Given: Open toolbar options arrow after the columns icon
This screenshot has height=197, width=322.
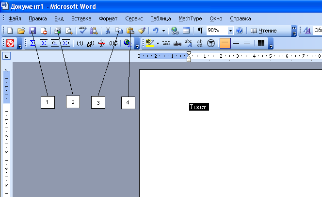Looking at the screenshot, I should 271,43.
